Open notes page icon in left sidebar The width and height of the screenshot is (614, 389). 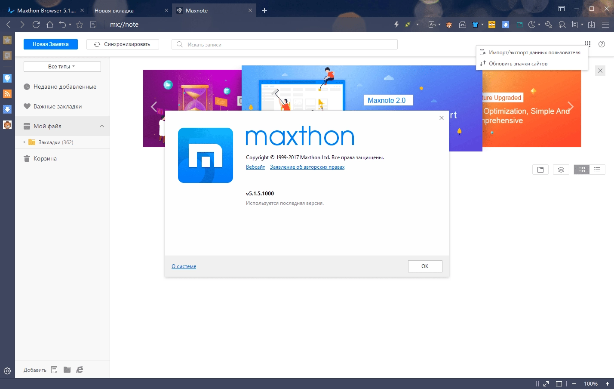tap(7, 56)
